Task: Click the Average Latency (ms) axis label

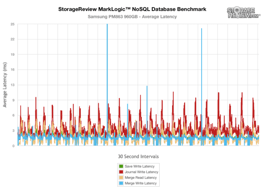Action: click(5, 85)
